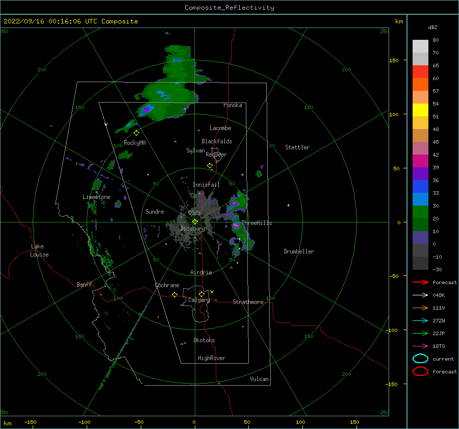The image size is (459, 429).
Task: Select the magenta 18TS arrow icon
Action: [420, 346]
